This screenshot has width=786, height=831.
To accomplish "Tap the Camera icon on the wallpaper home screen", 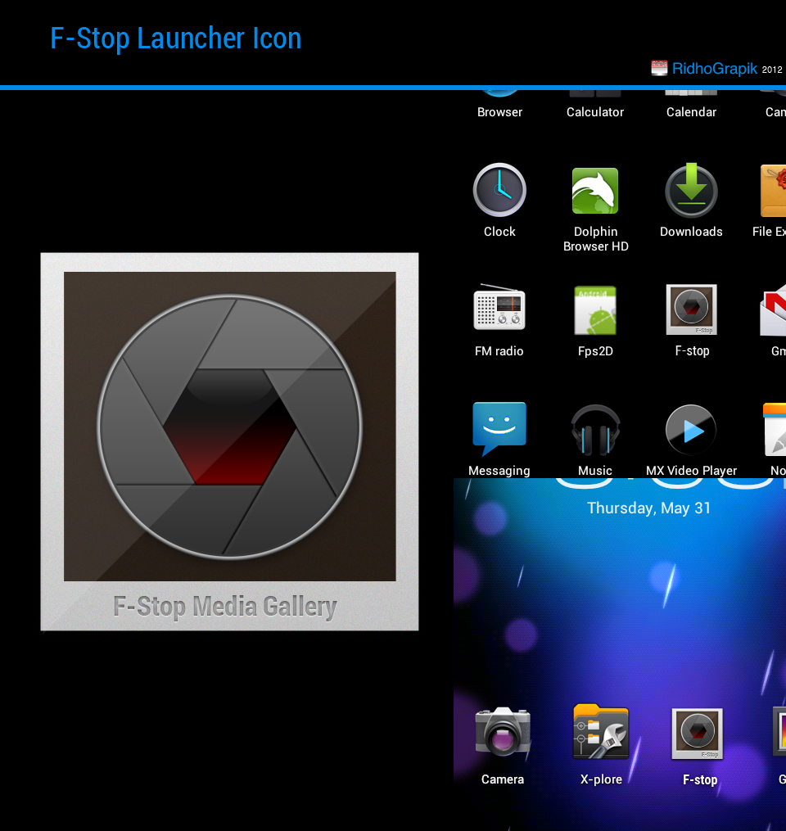I will pyautogui.click(x=503, y=733).
